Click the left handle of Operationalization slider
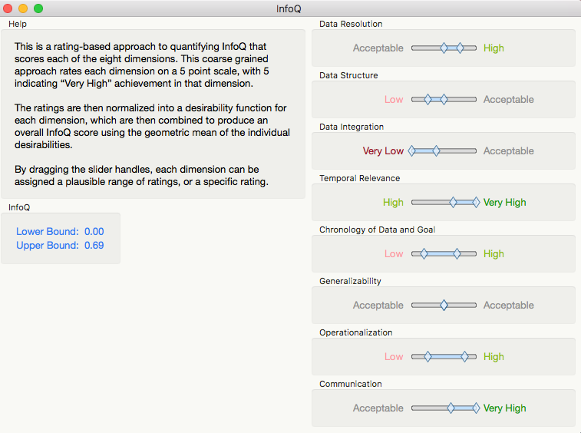 [427, 356]
